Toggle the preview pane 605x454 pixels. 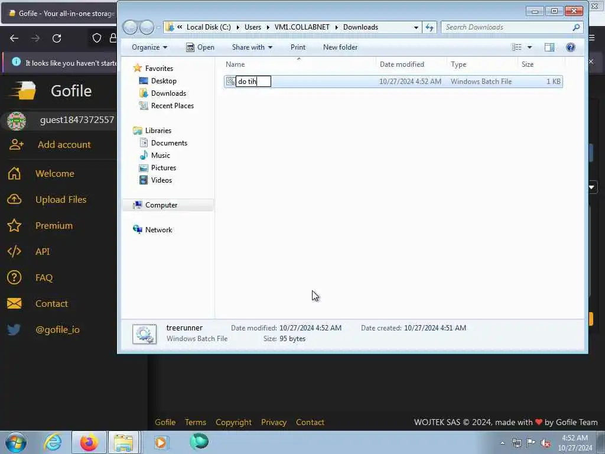549,47
